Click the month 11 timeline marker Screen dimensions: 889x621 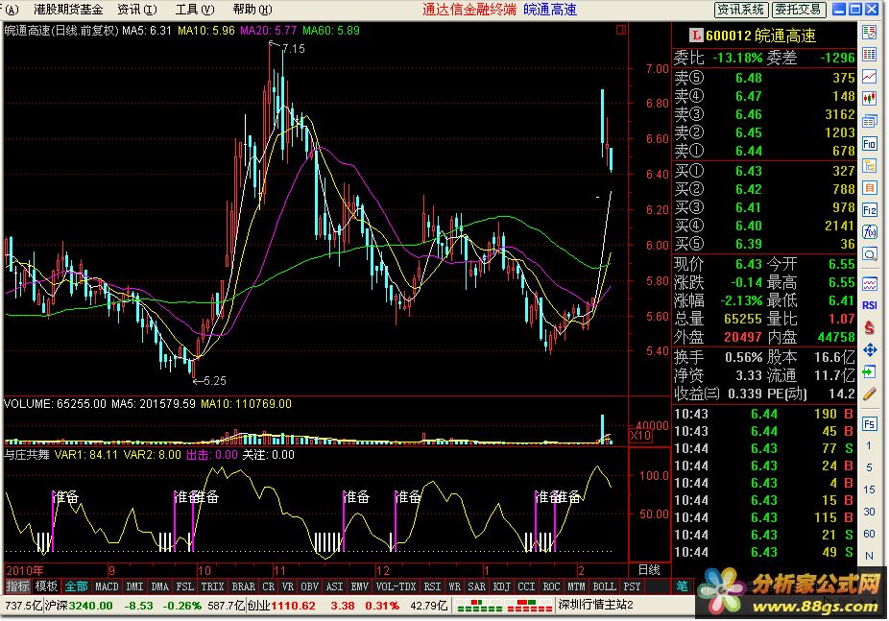[x=279, y=570]
